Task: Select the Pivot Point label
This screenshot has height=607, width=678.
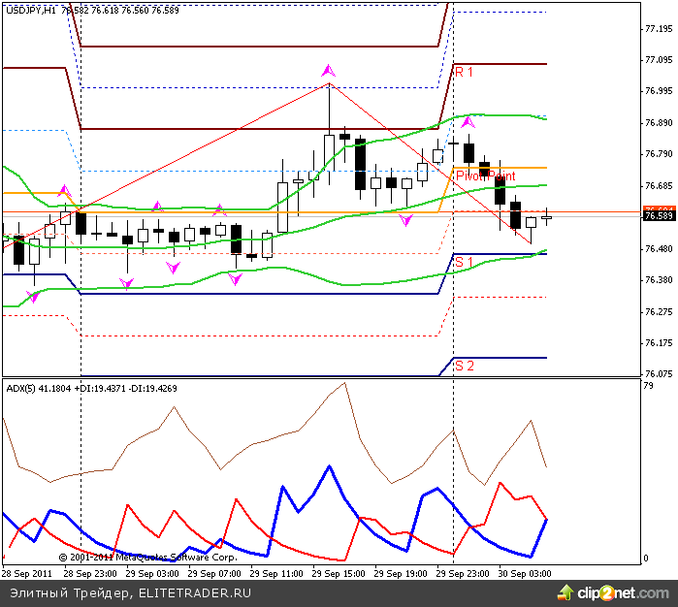Action: click(485, 176)
